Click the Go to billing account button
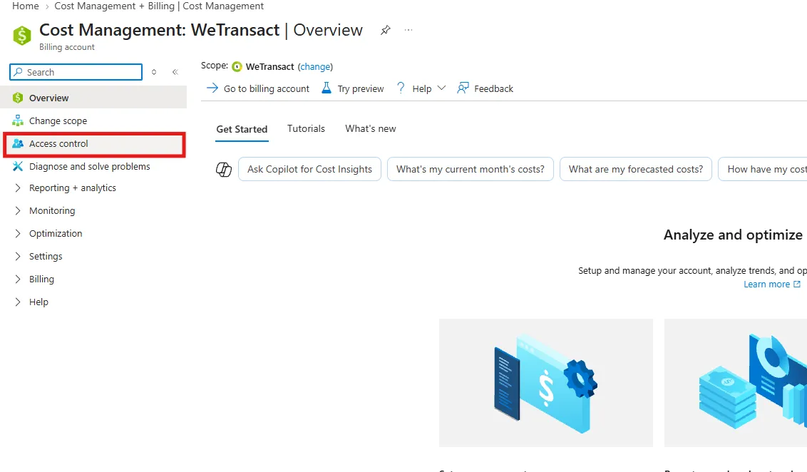 point(258,88)
